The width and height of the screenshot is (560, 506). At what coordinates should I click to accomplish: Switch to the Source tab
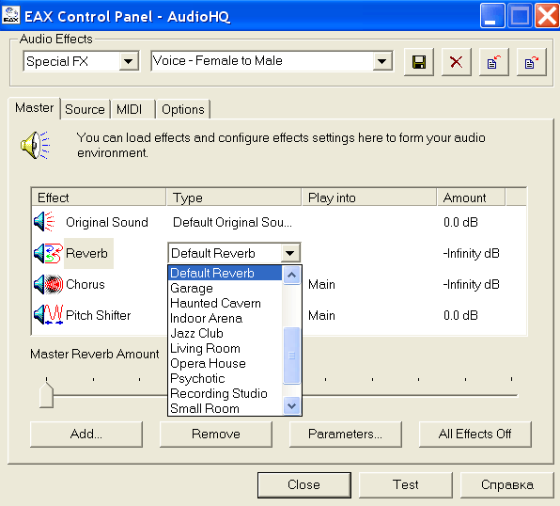85,109
